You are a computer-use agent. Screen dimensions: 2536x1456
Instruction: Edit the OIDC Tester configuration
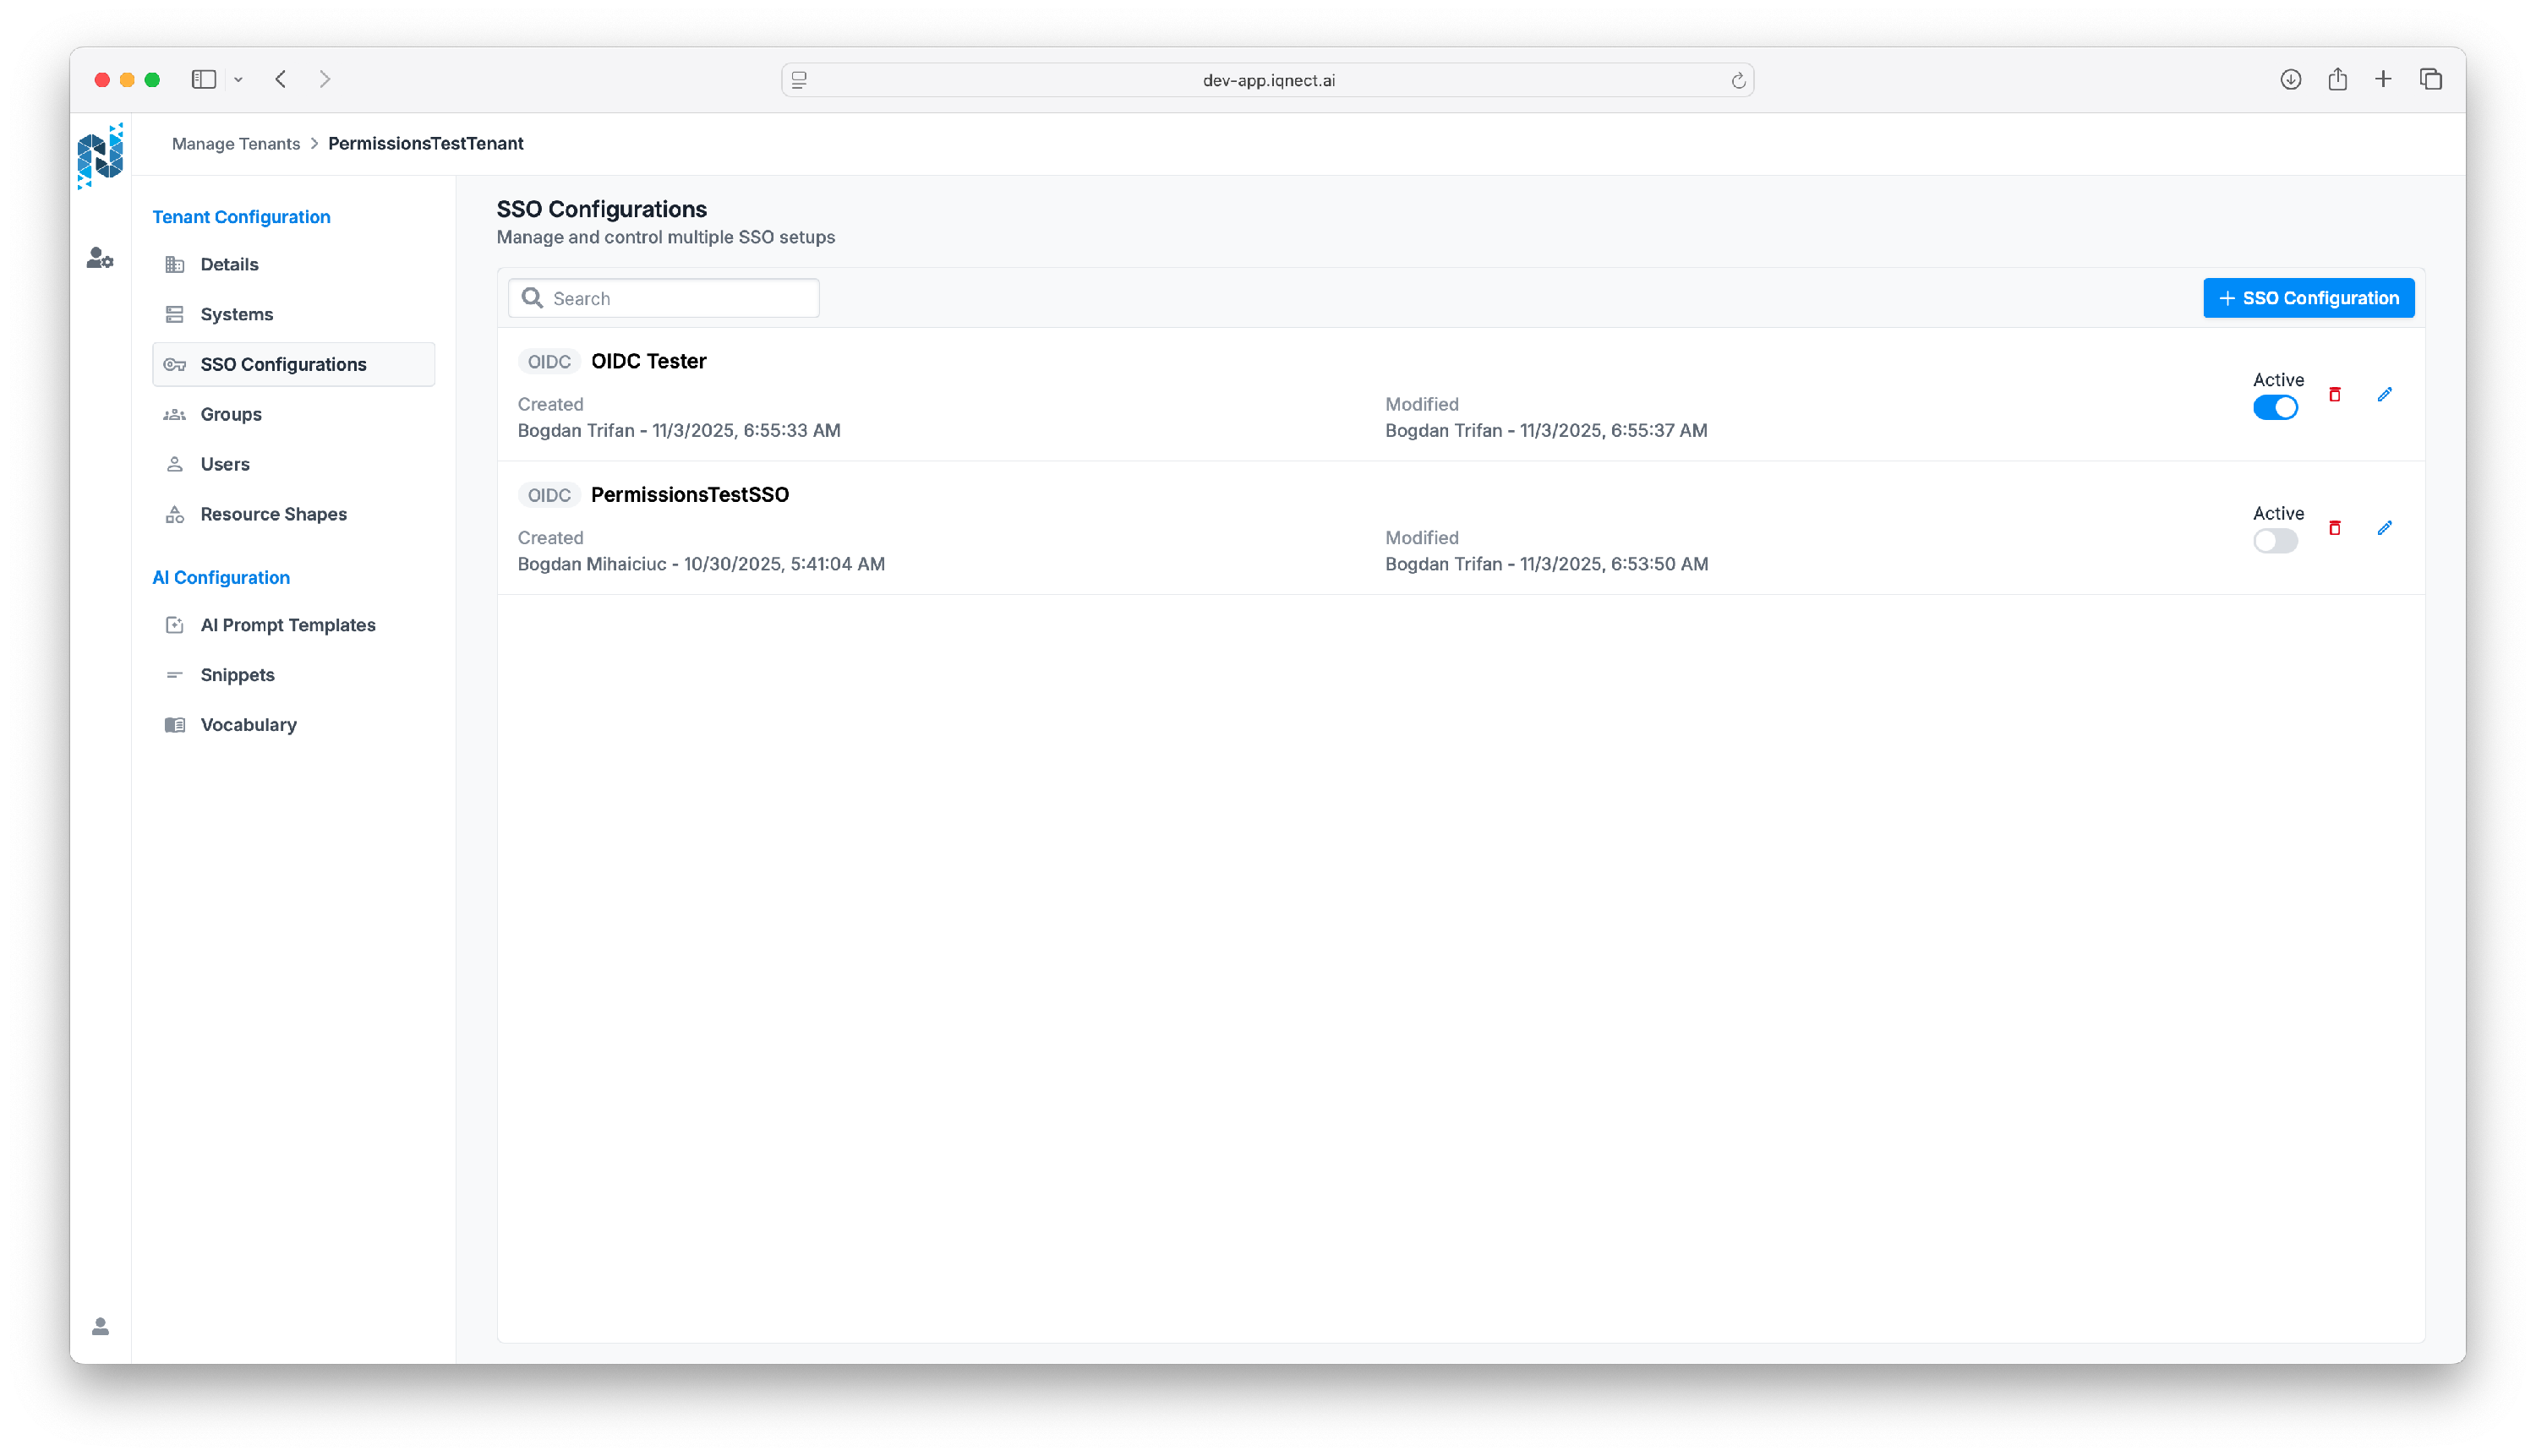pos(2384,394)
